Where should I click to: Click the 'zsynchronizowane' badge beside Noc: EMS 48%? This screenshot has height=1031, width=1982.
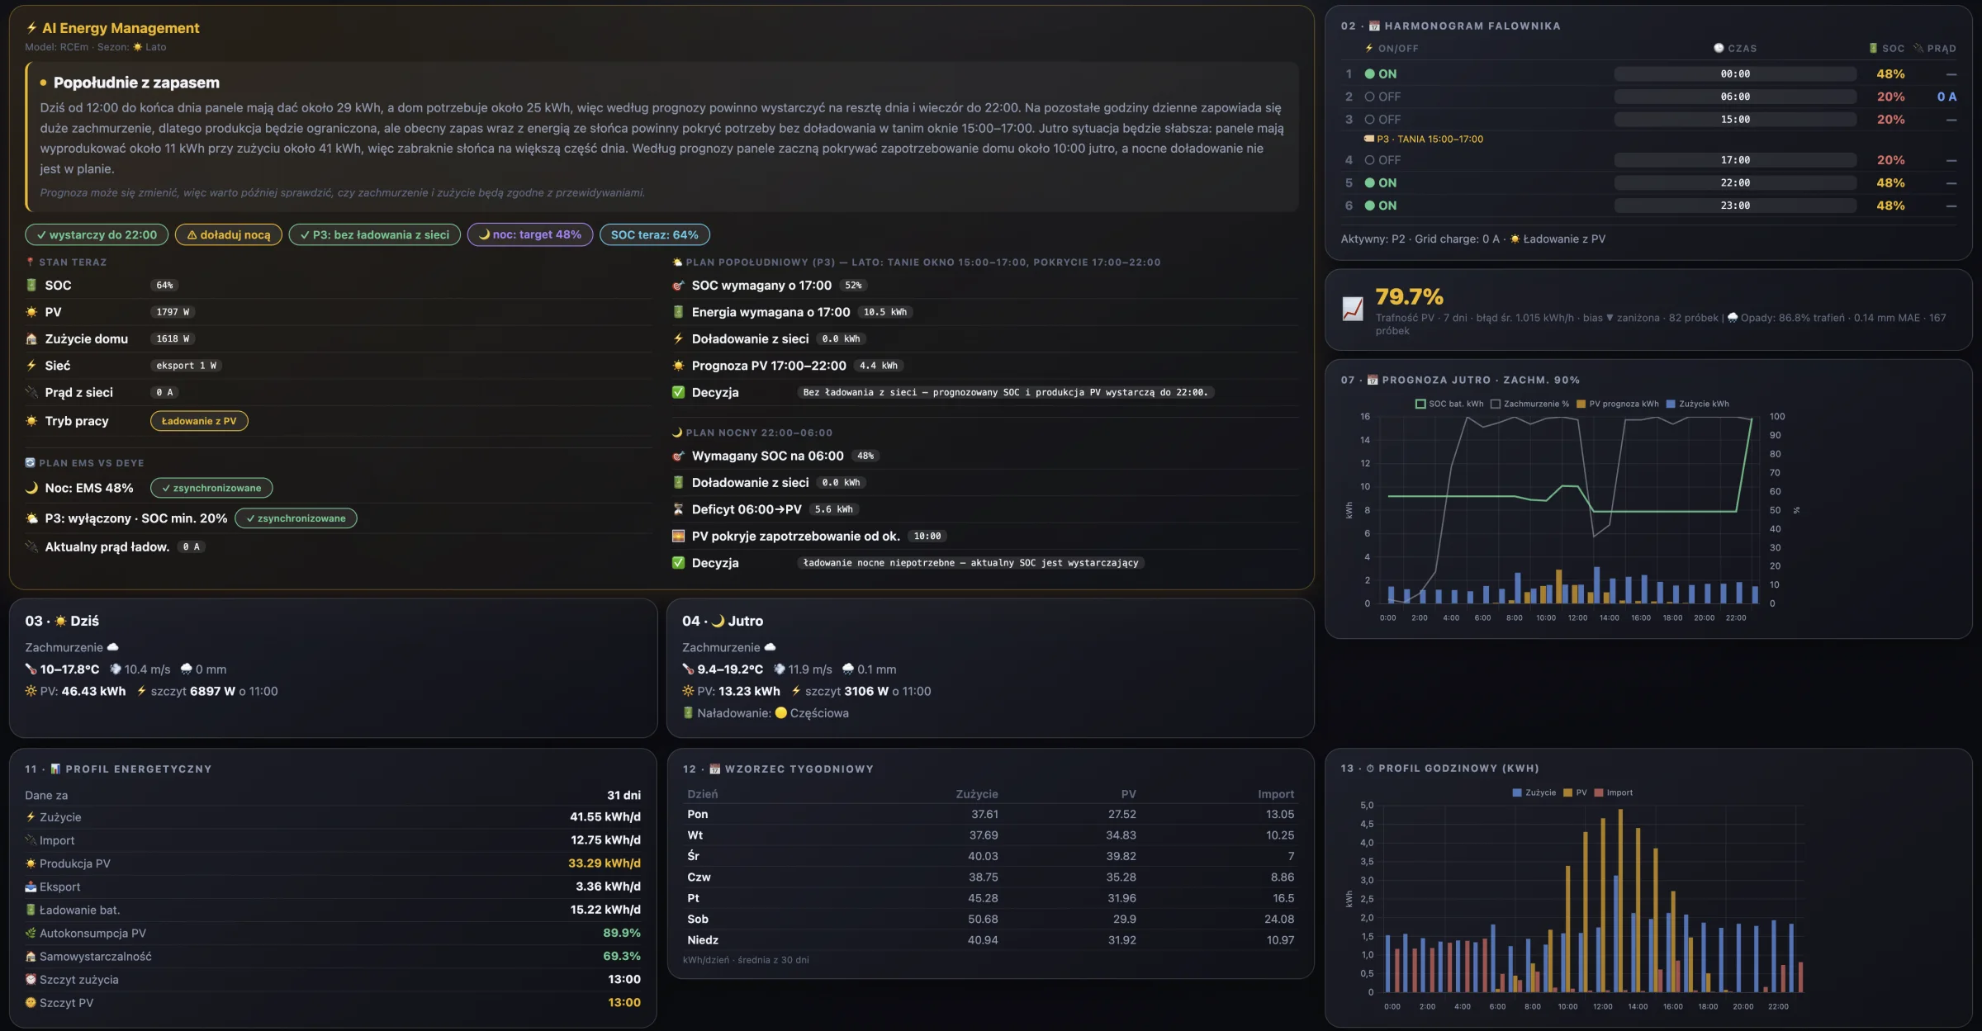tap(211, 488)
